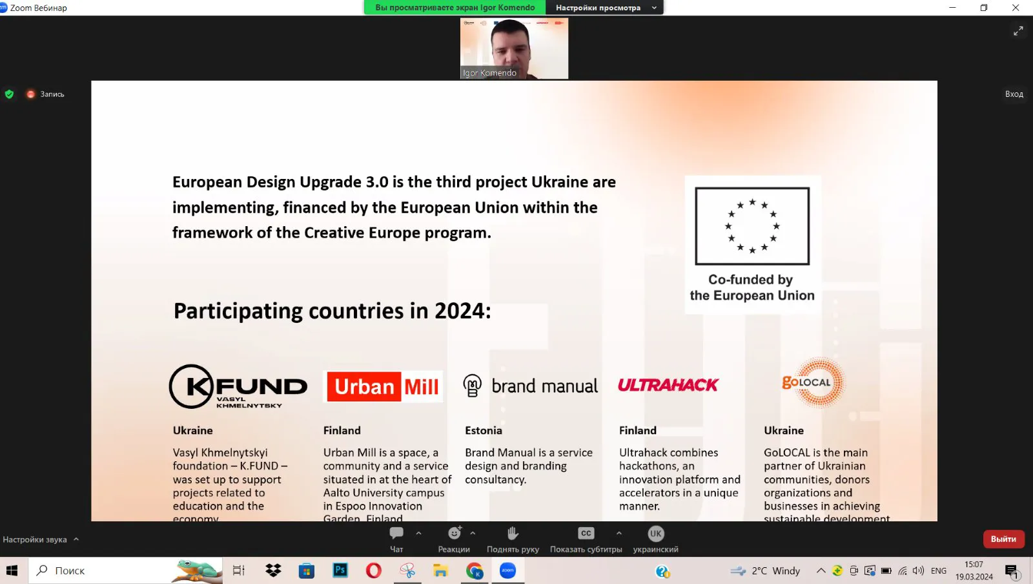The width and height of the screenshot is (1033, 584).
Task: Switch to Zoom taskbar icon
Action: [508, 570]
